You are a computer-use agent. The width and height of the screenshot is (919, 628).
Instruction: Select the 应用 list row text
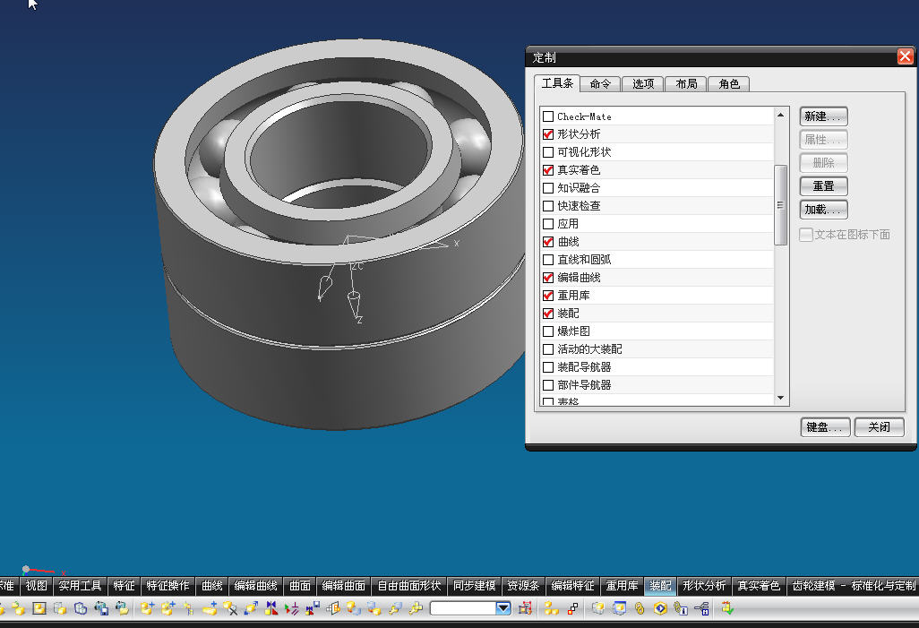pyautogui.click(x=568, y=224)
